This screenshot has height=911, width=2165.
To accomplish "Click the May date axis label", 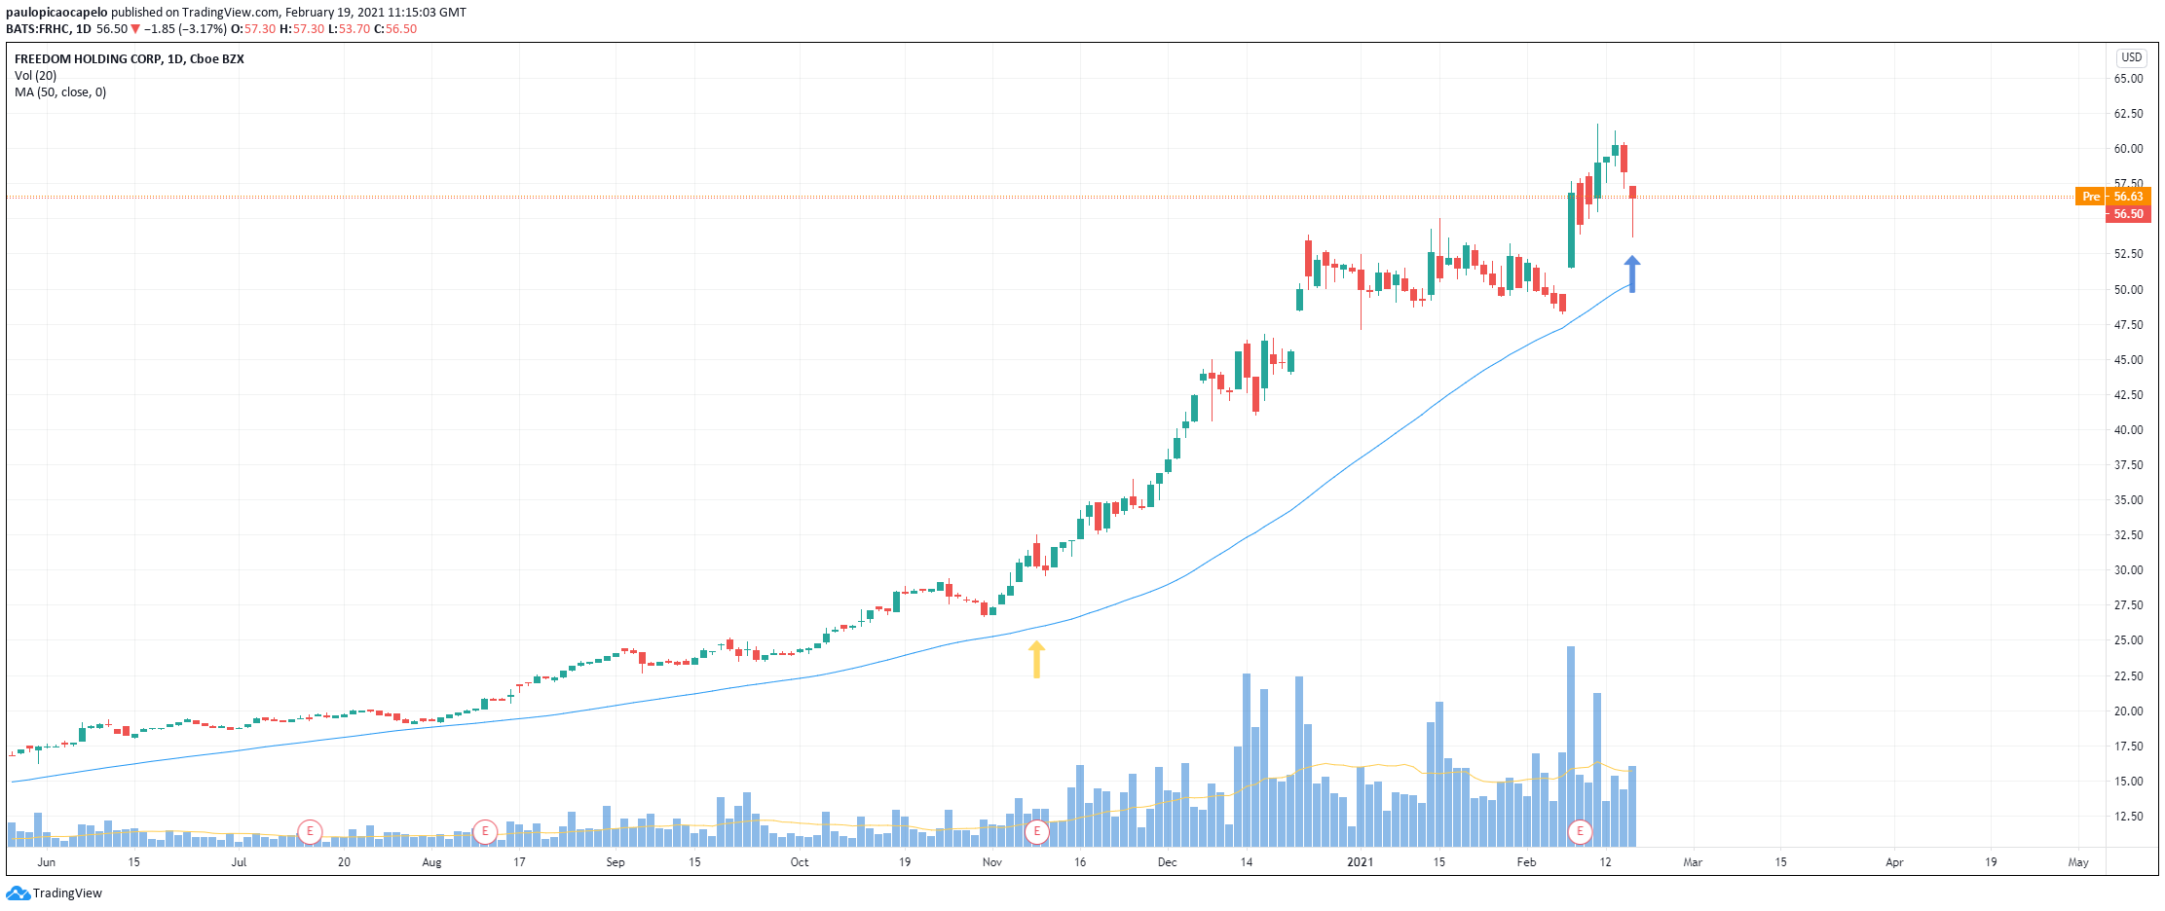I will [x=2079, y=862].
